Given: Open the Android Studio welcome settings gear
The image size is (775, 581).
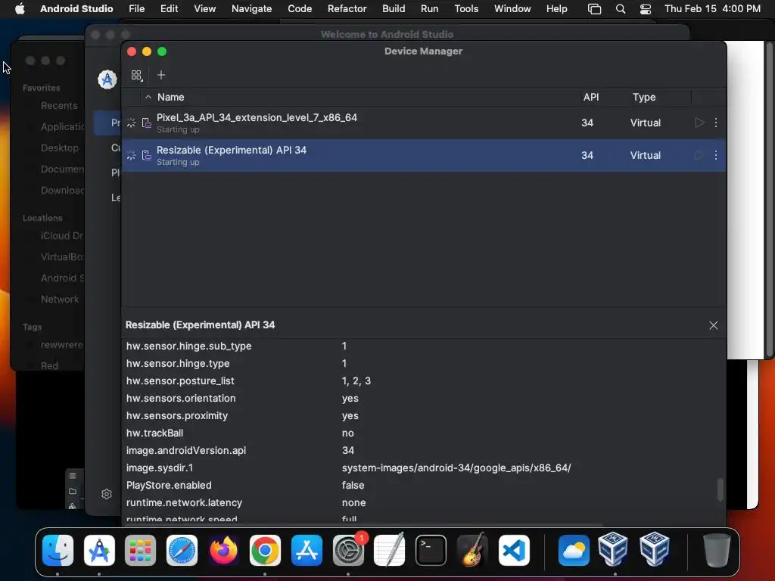Looking at the screenshot, I should coord(106,494).
